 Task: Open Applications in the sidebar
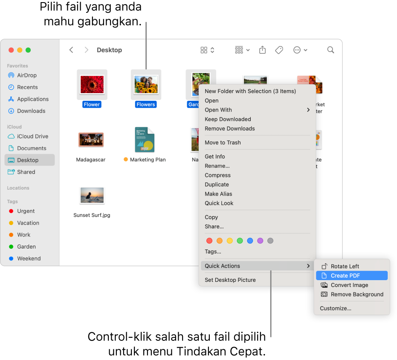(x=29, y=99)
